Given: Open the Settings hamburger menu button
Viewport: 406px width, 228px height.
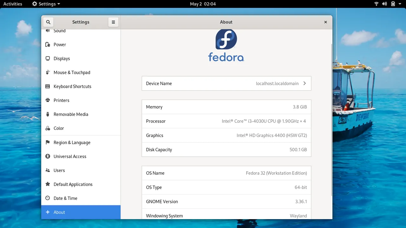Looking at the screenshot, I should (113, 22).
